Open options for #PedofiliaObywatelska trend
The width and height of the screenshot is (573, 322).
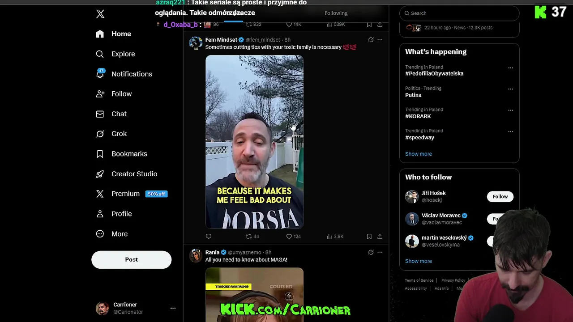pyautogui.click(x=510, y=68)
